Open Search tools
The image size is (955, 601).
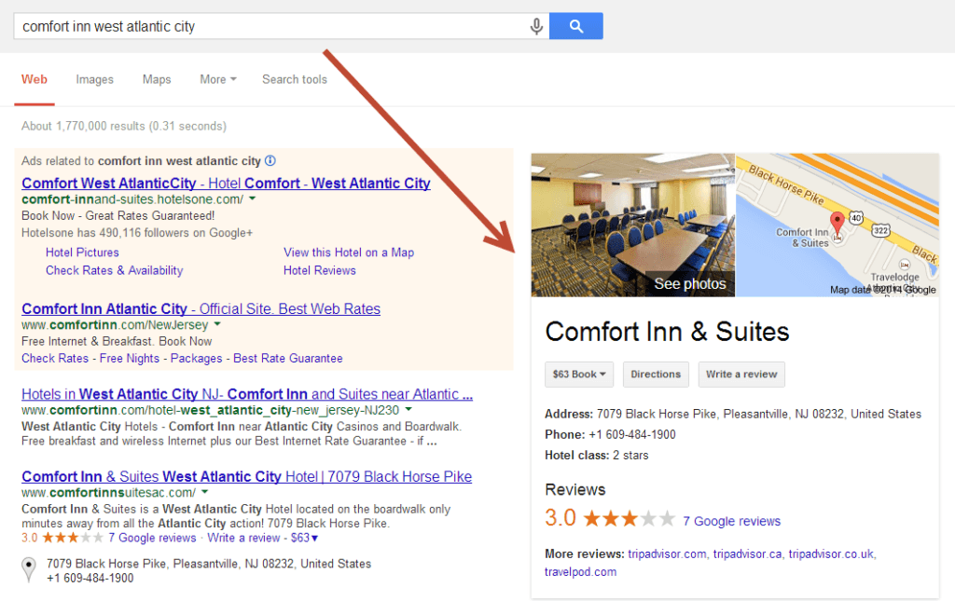[294, 79]
